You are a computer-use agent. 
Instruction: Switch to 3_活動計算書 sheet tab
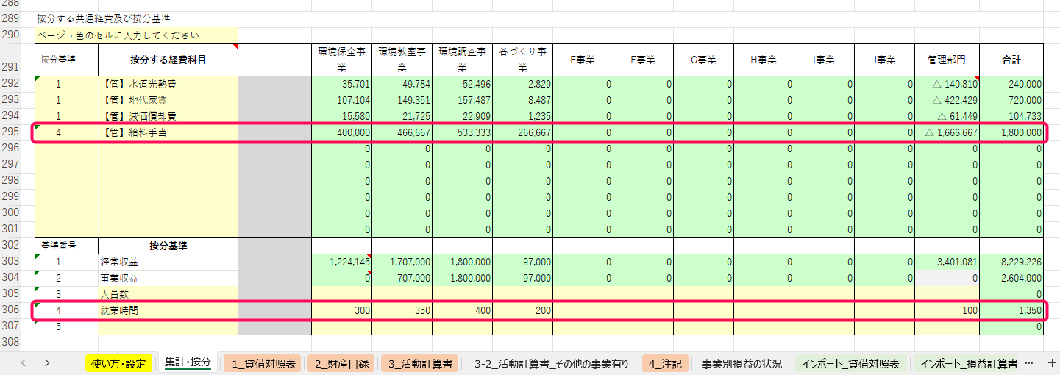[421, 362]
